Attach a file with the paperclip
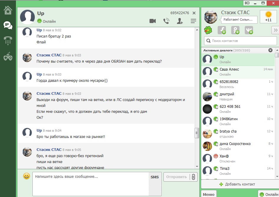 (193, 177)
